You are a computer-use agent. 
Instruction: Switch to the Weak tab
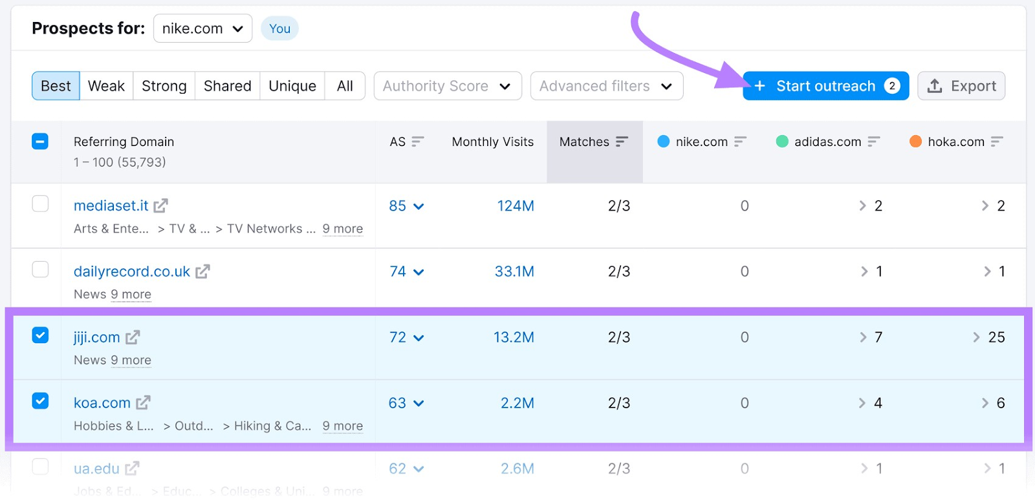106,86
